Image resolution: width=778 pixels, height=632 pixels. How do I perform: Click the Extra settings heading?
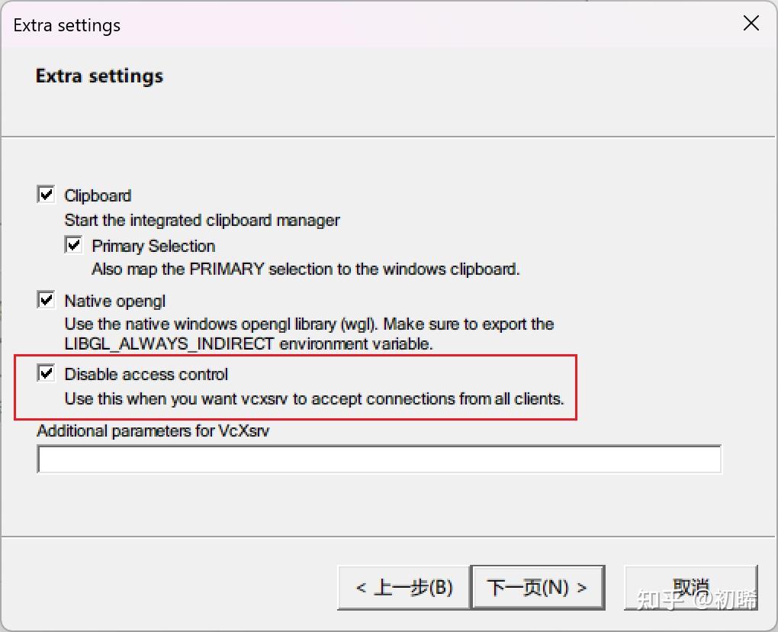pos(99,76)
